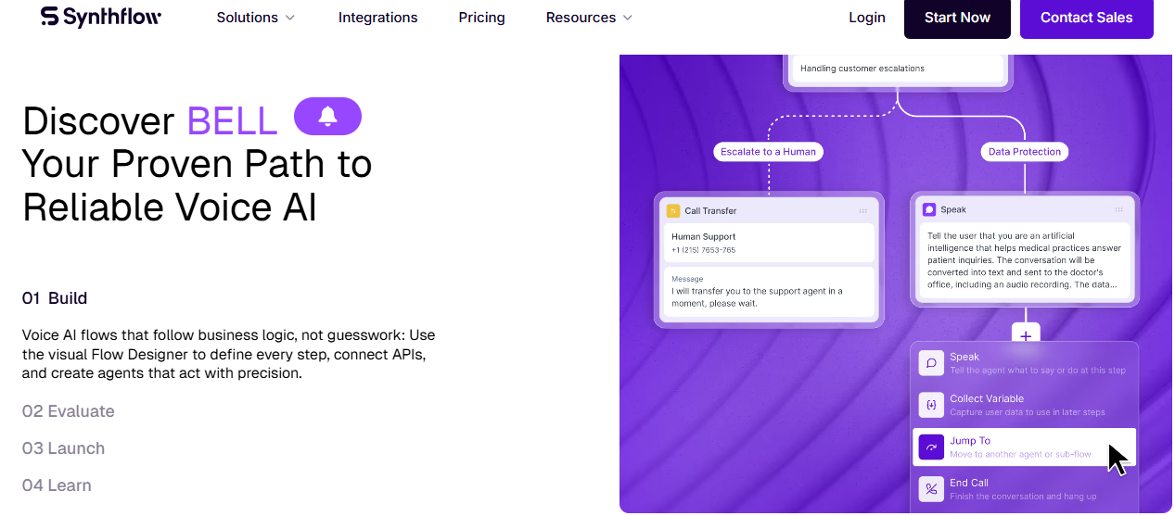Screen dimensions: 1175x516
Task: Click the Speak option chat bubble icon
Action: [x=931, y=363]
